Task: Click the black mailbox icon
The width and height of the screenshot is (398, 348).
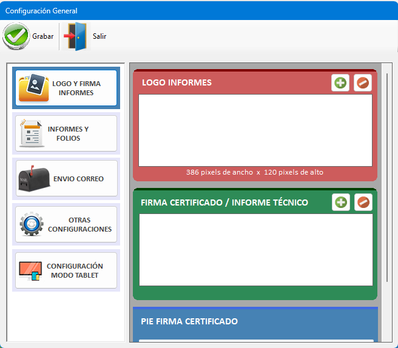Action: [x=34, y=178]
